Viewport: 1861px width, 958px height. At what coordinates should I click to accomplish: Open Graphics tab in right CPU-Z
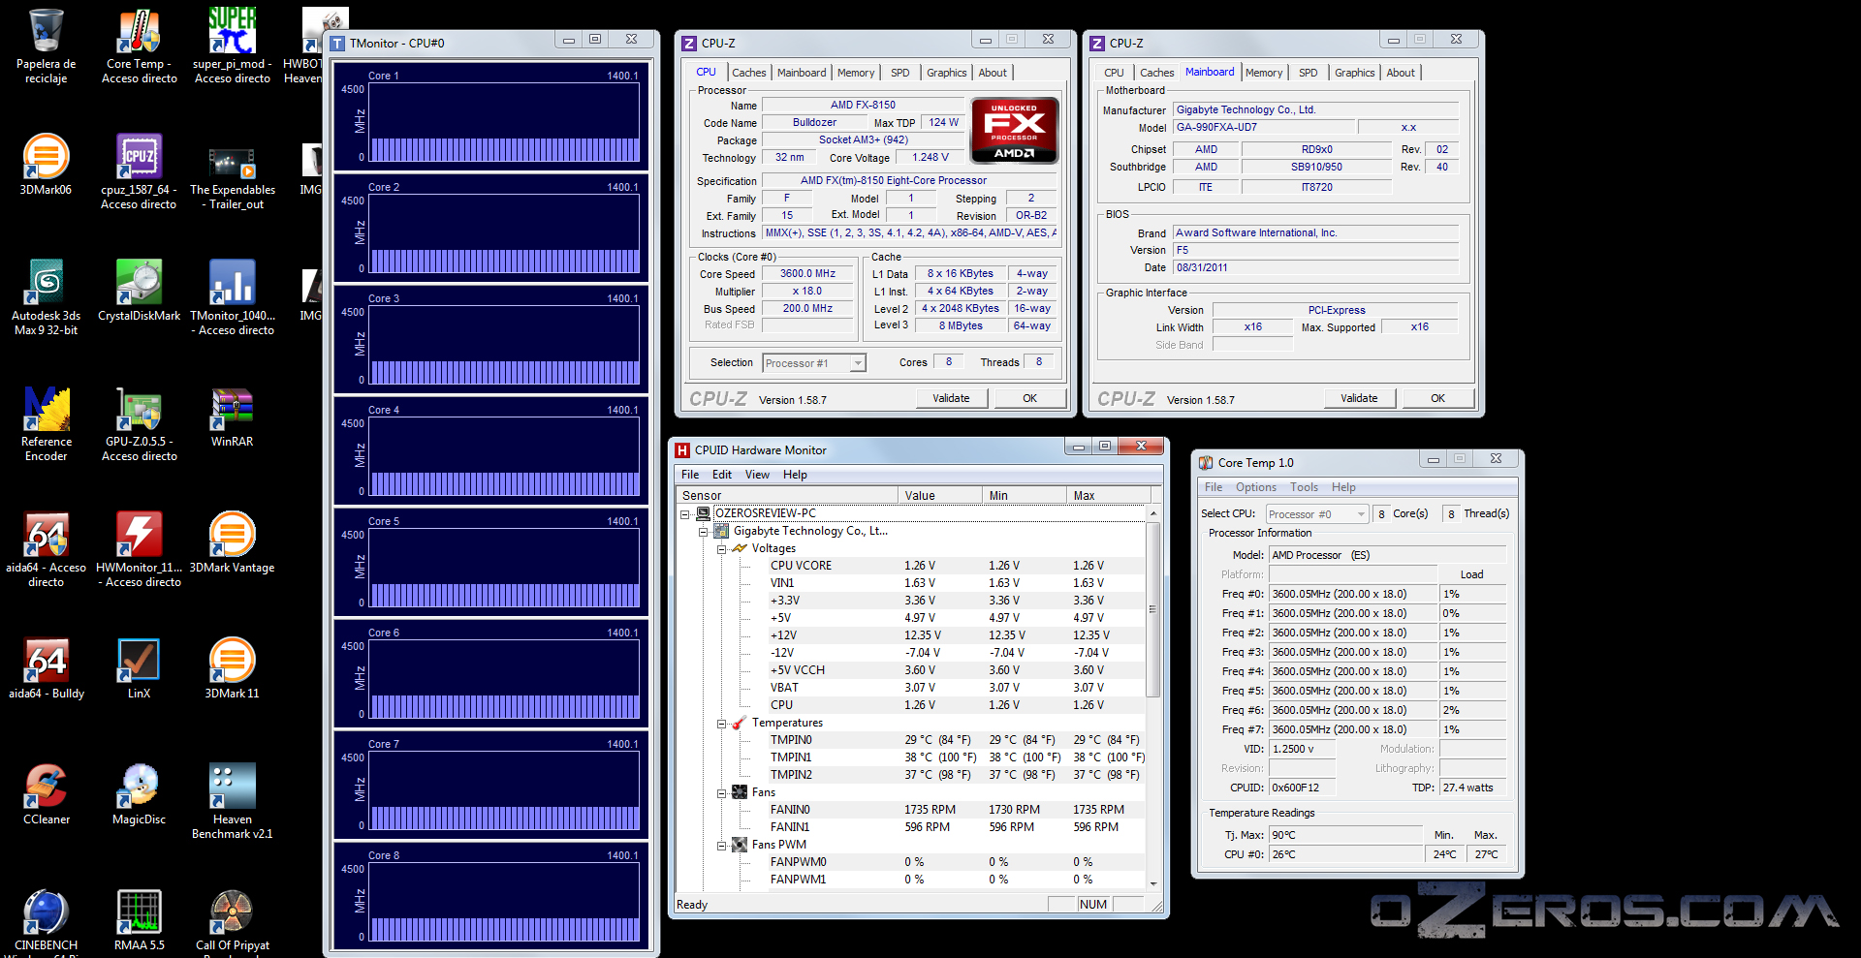pos(1354,73)
